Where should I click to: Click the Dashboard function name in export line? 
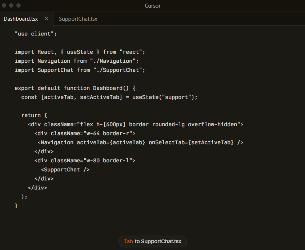[x=108, y=88]
